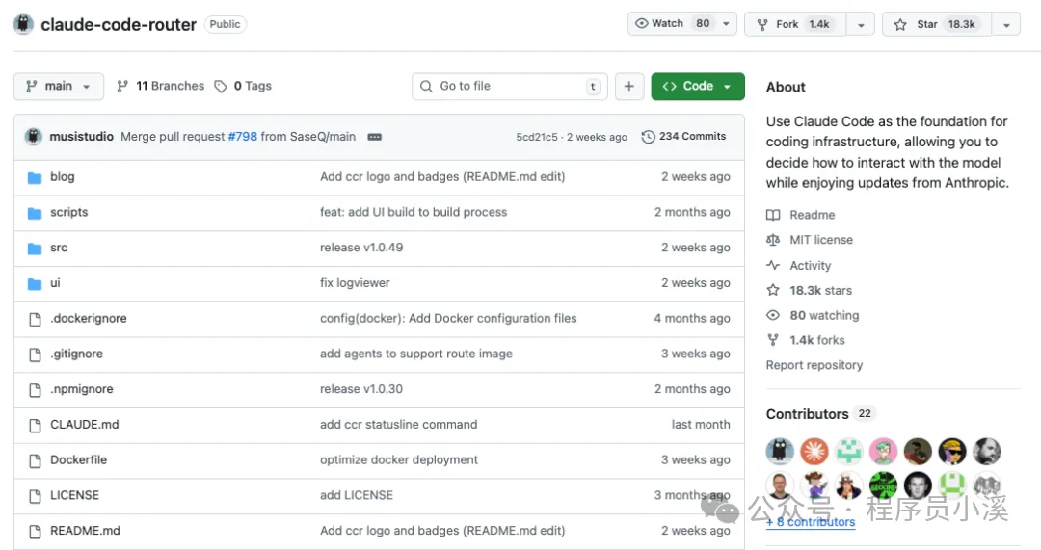
Task: Open 'config(docker): Add Docker configuration files' commit
Action: [448, 318]
